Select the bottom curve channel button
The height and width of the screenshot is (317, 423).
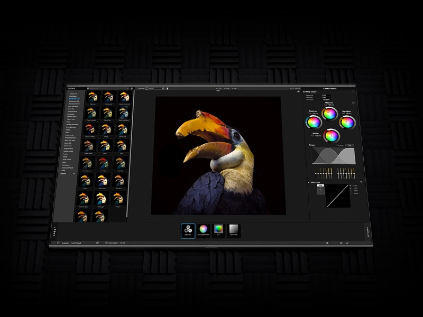[x=320, y=193]
